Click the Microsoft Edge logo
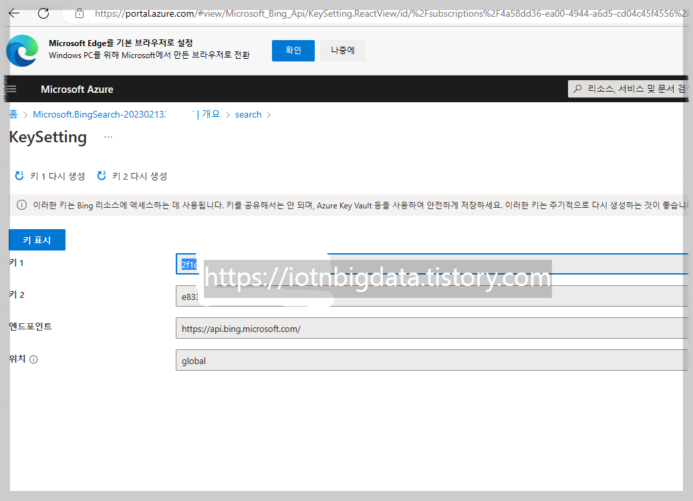 point(22,50)
